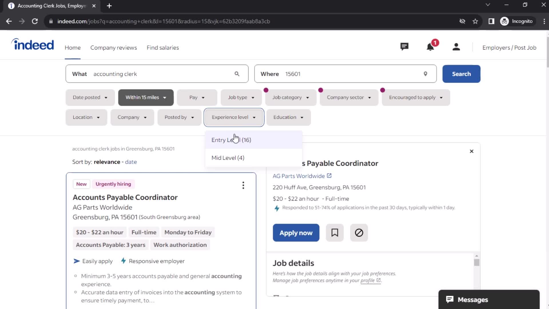The height and width of the screenshot is (309, 549).
Task: Click Apply now button for Accounts Payable
Action: point(296,233)
